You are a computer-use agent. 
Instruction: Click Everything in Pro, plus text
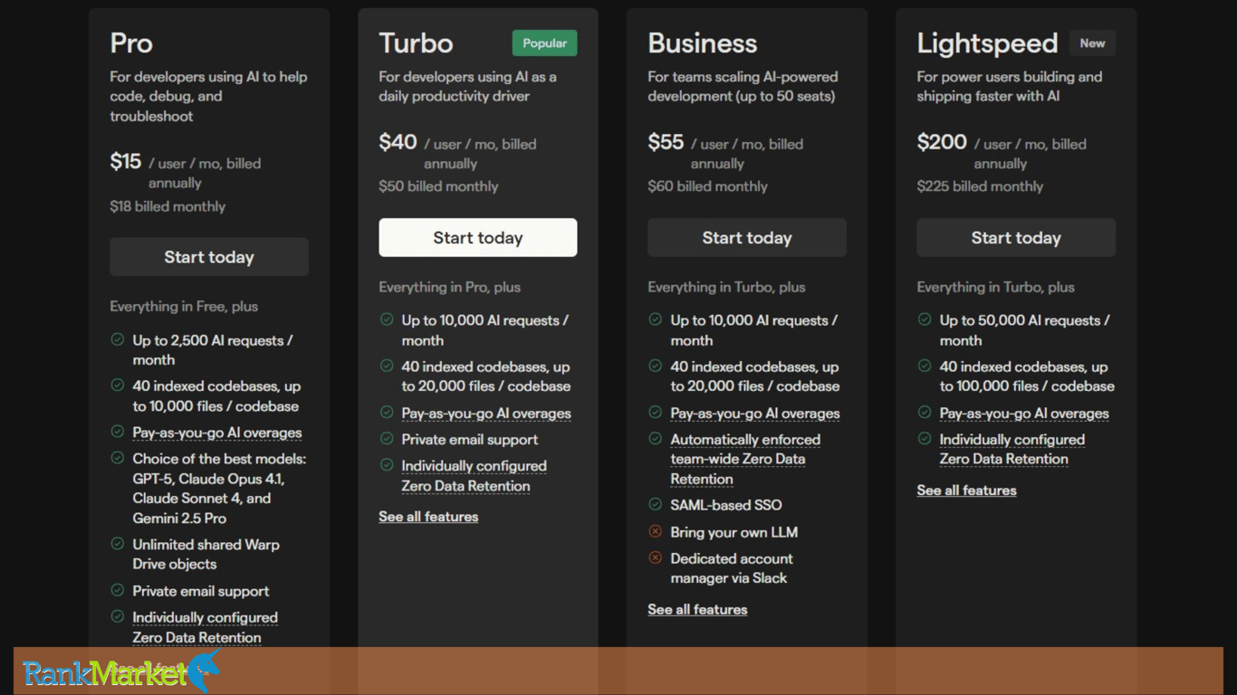pyautogui.click(x=449, y=287)
